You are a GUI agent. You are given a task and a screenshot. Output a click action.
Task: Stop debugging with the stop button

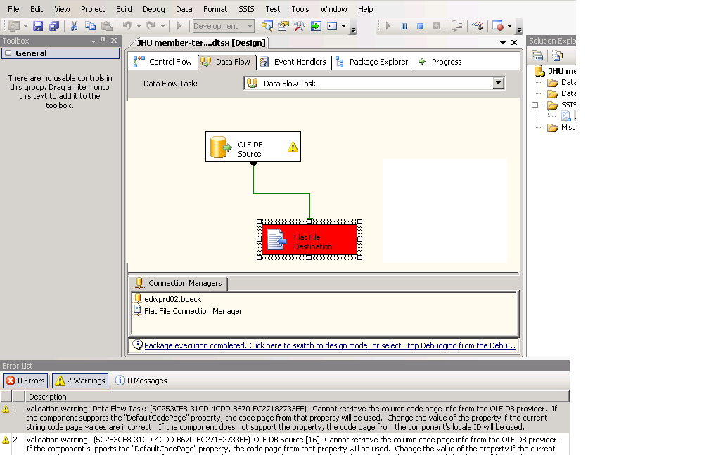[x=420, y=26]
